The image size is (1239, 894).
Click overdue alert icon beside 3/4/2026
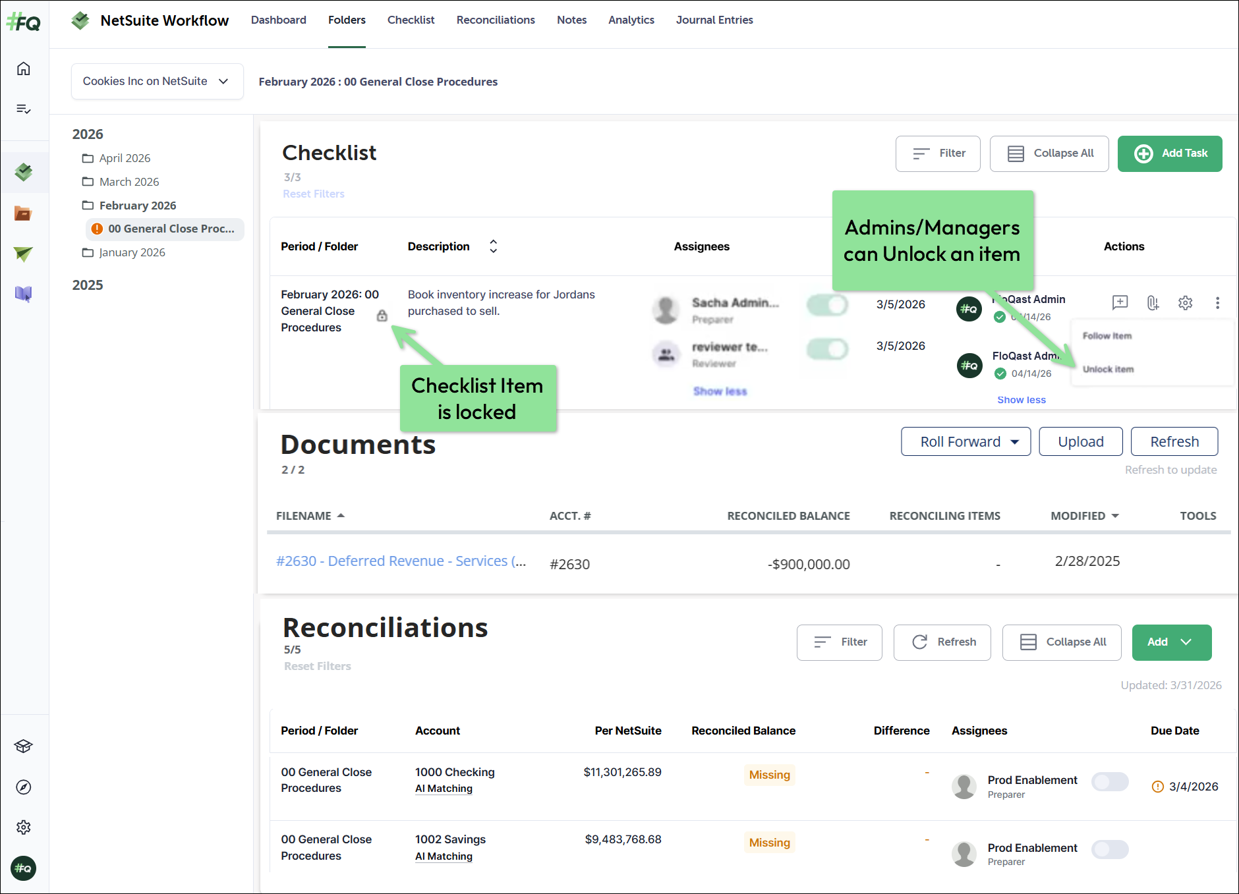1157,787
